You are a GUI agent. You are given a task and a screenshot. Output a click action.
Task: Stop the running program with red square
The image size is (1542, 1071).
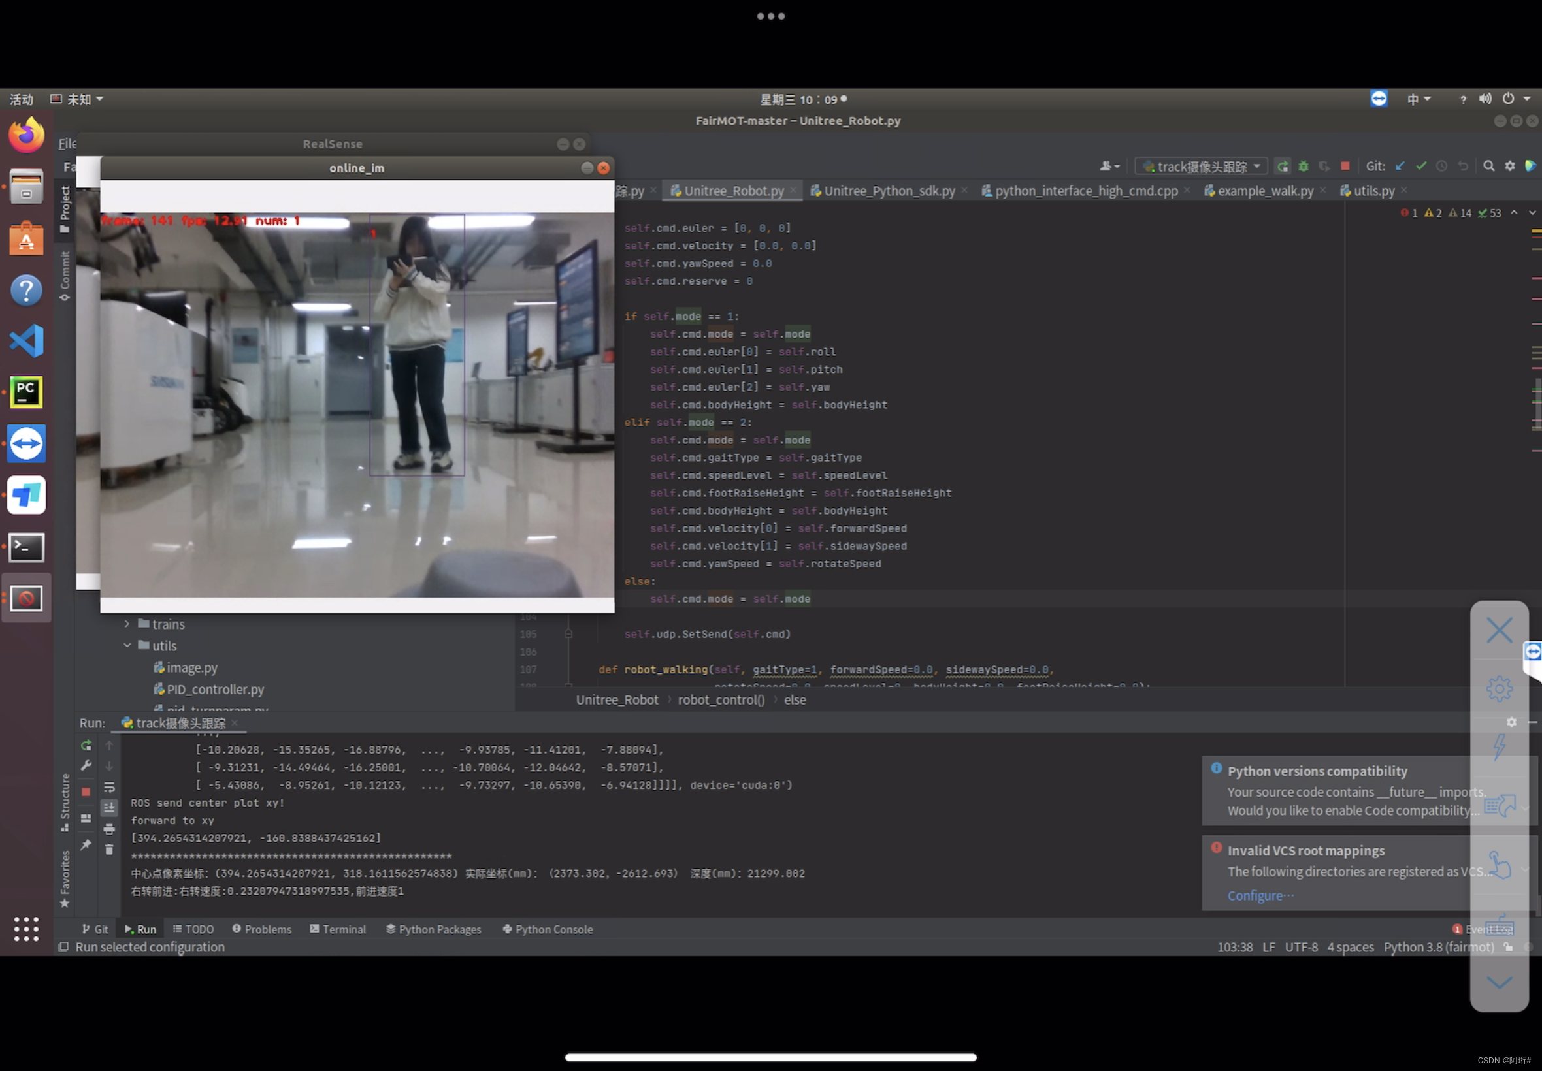click(x=1345, y=167)
